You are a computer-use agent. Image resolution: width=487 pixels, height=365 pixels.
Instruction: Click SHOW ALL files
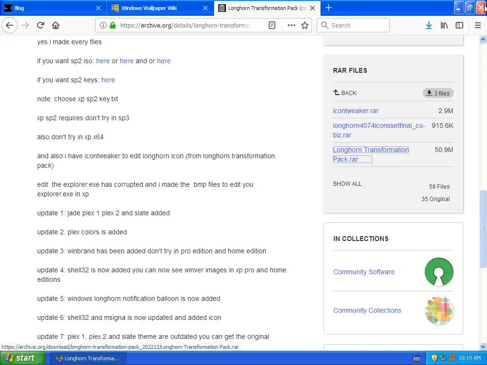click(x=347, y=184)
